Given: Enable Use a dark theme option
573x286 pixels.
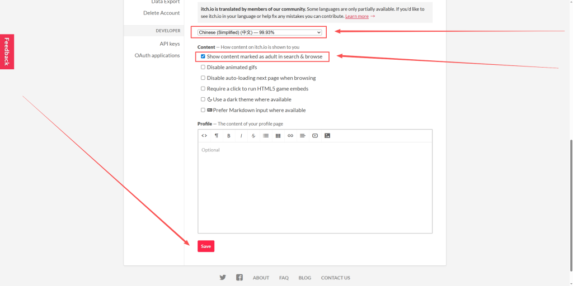Looking at the screenshot, I should coord(203,99).
